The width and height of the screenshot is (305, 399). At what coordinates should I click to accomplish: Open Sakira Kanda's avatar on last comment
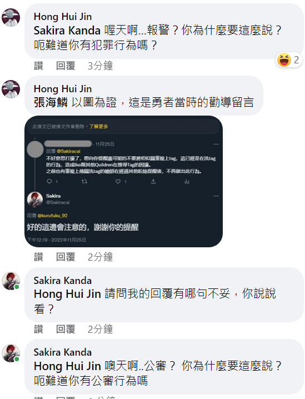(x=11, y=353)
